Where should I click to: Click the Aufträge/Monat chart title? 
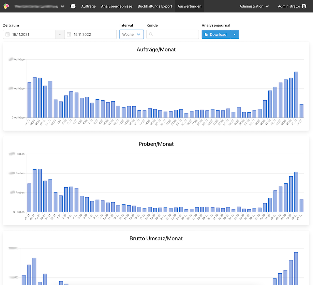(156, 50)
